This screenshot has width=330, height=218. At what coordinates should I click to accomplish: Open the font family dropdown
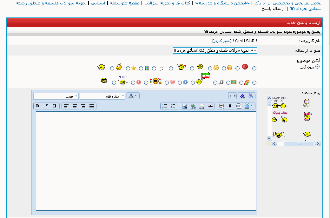[56, 96]
